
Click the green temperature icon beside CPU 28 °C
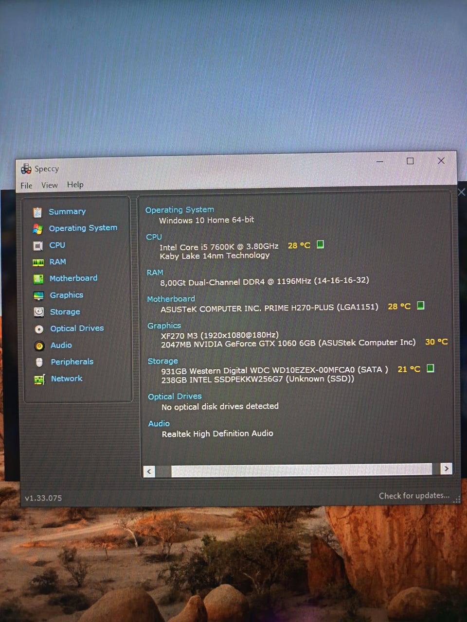coord(320,244)
